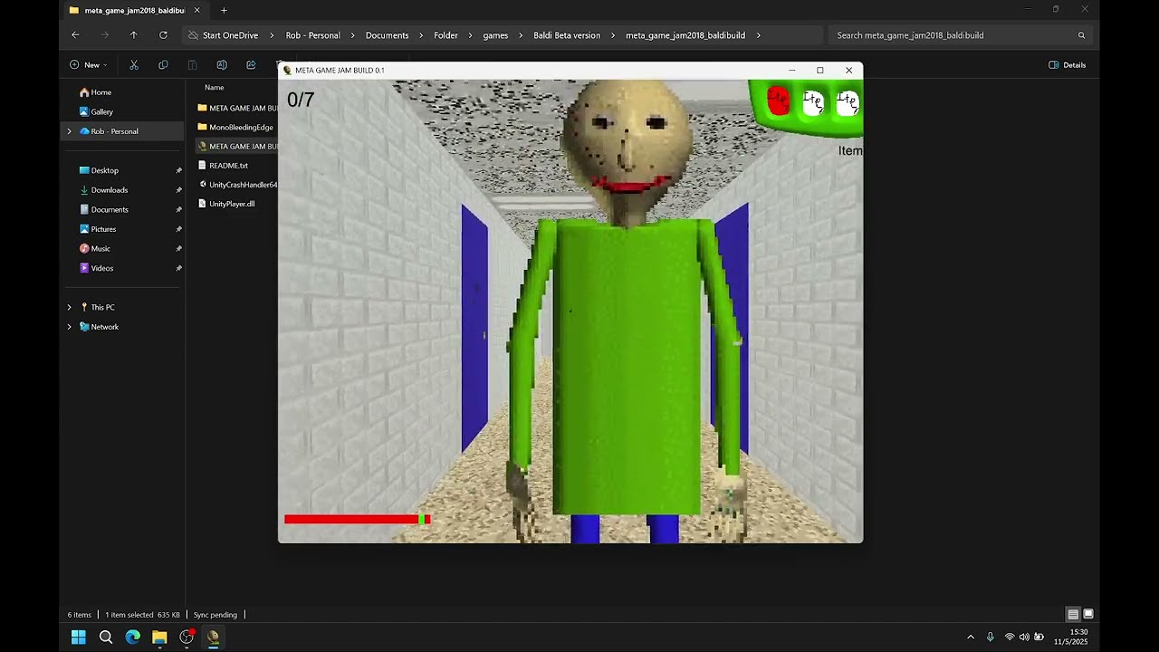Open Desktop quick access folder

click(99, 170)
